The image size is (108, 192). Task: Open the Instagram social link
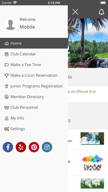tap(47, 147)
